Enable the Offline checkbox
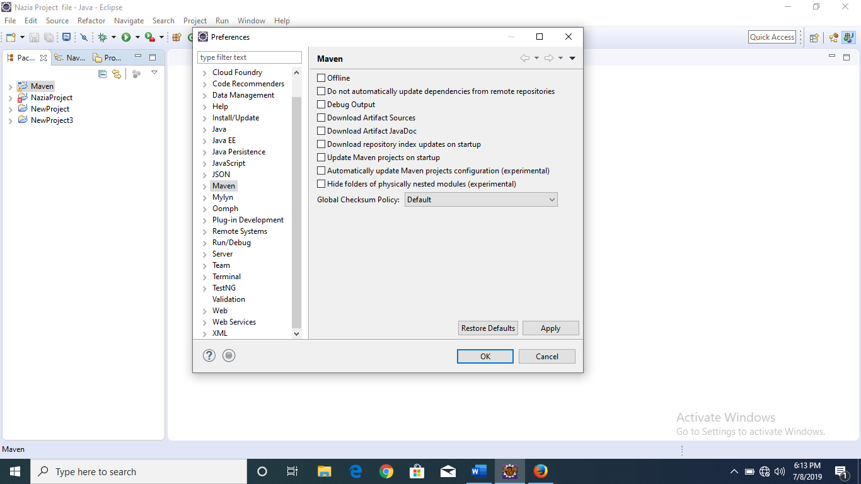The image size is (861, 484). (x=321, y=78)
